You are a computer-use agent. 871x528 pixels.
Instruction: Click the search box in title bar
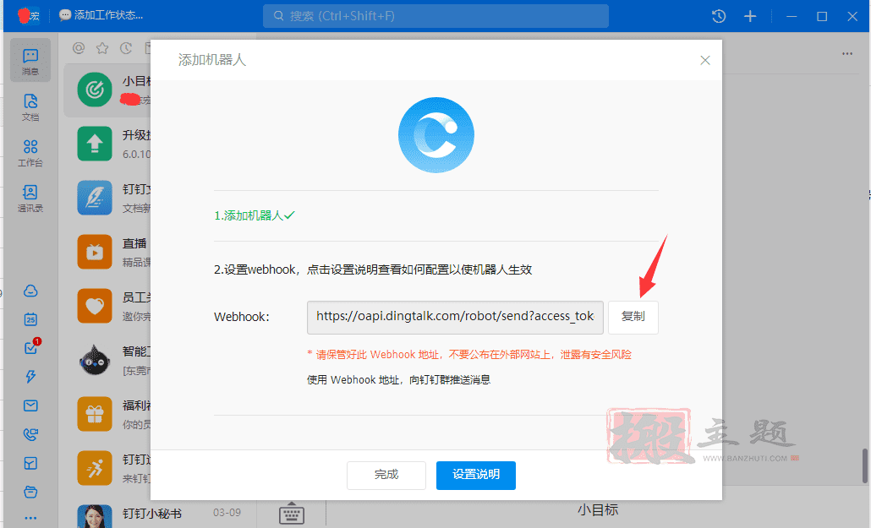coord(435,16)
